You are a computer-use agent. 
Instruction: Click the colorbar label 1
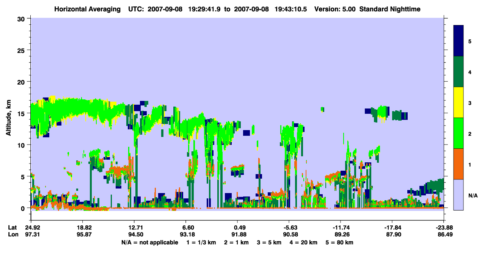click(470, 165)
